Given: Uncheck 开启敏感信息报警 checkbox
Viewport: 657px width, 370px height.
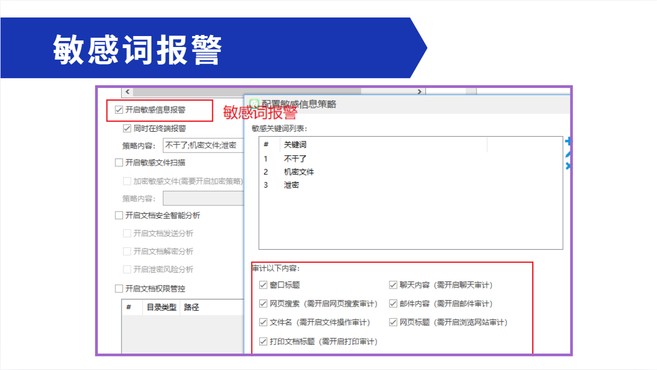Looking at the screenshot, I should (119, 110).
